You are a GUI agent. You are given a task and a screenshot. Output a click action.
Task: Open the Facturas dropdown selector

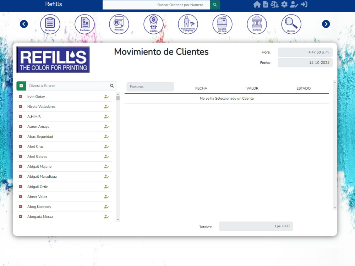150,87
